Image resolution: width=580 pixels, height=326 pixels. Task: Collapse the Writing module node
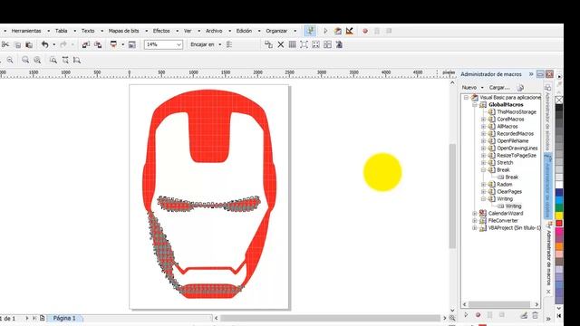tap(483, 199)
